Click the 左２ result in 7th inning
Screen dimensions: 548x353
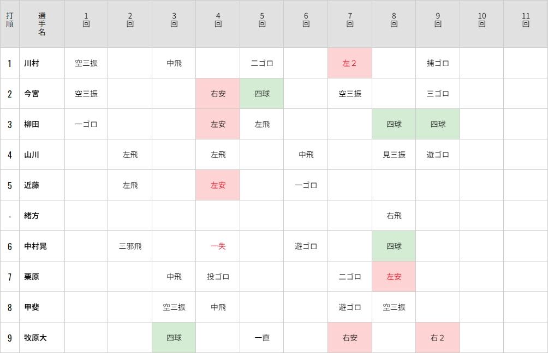click(349, 63)
